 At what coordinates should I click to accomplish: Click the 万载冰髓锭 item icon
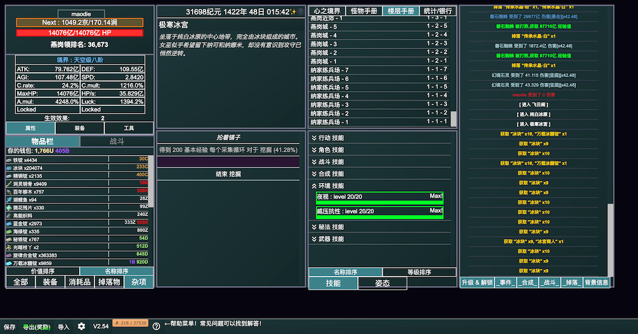[10, 263]
